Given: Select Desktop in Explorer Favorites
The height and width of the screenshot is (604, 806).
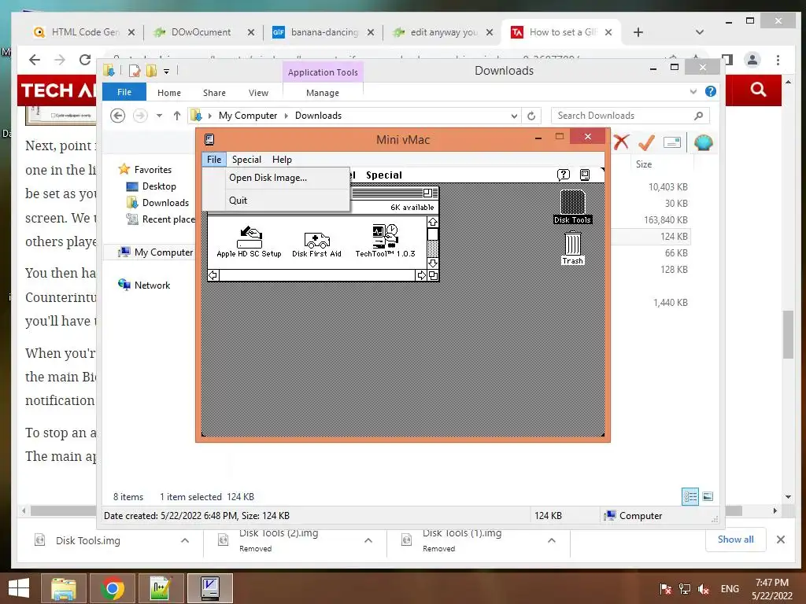Looking at the screenshot, I should pyautogui.click(x=159, y=186).
